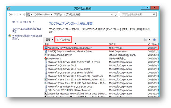Click the Back navigation arrow

11,15
